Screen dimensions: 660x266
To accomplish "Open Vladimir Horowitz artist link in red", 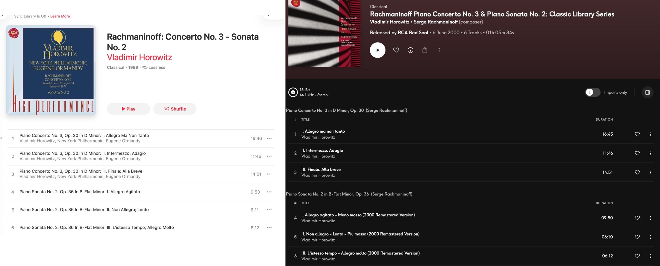I will tap(139, 57).
